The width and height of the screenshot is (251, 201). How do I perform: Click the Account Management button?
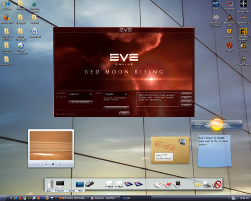pyautogui.click(x=81, y=102)
